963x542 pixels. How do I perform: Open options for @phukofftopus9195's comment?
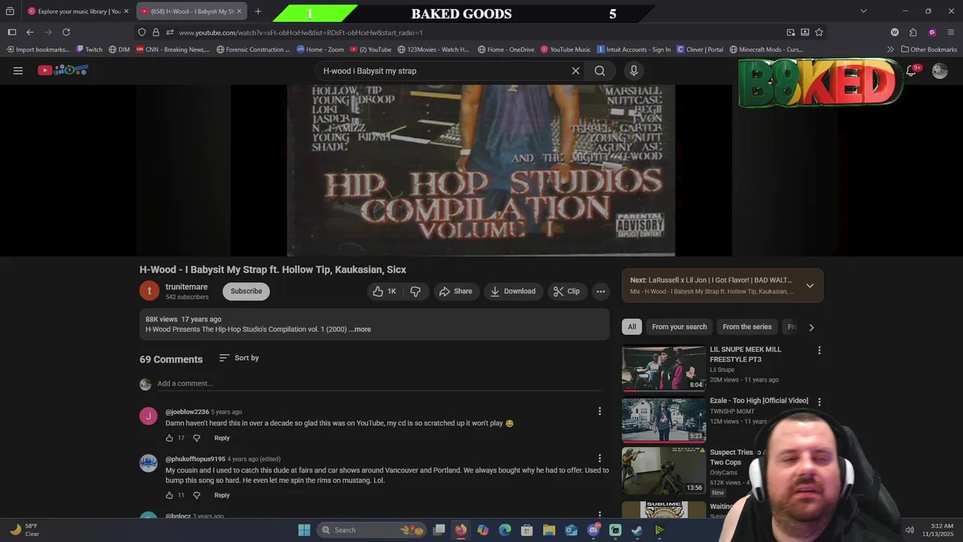point(600,458)
